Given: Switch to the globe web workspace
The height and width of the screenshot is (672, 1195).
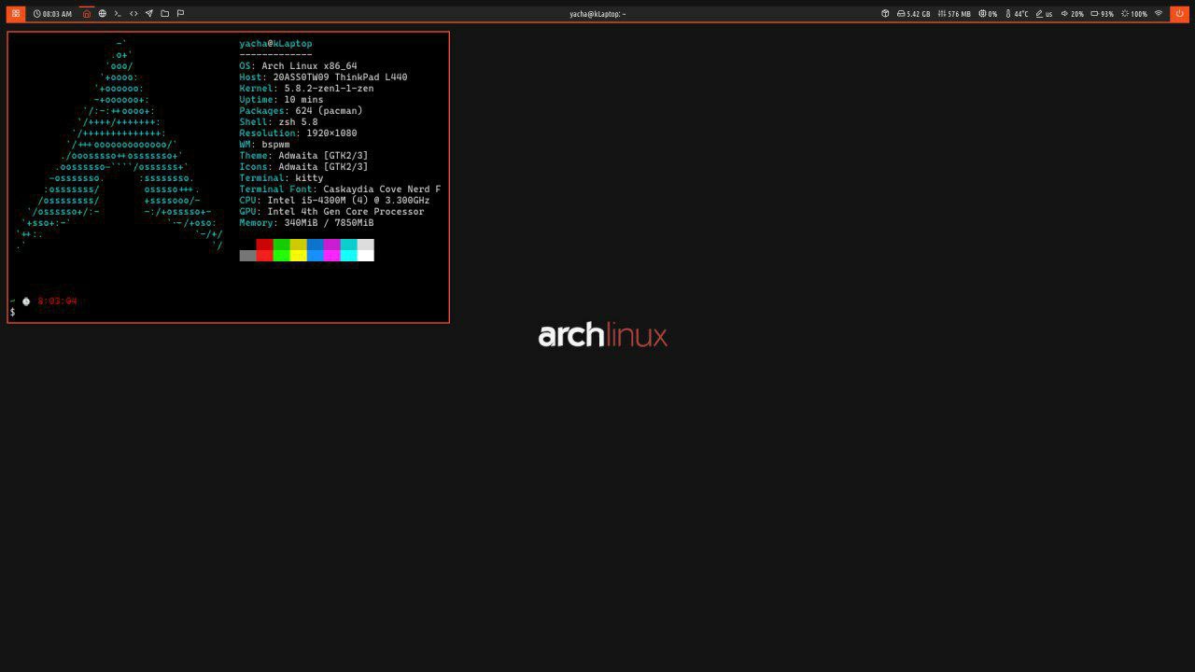Looking at the screenshot, I should pos(103,13).
